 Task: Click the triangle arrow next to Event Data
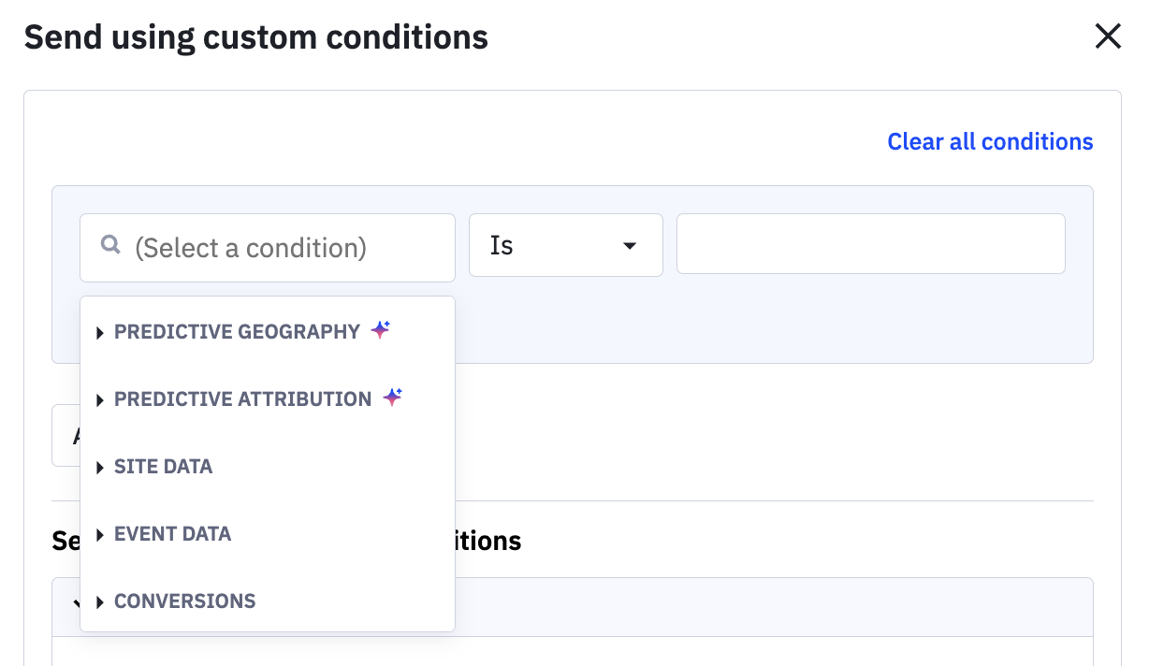click(x=100, y=535)
